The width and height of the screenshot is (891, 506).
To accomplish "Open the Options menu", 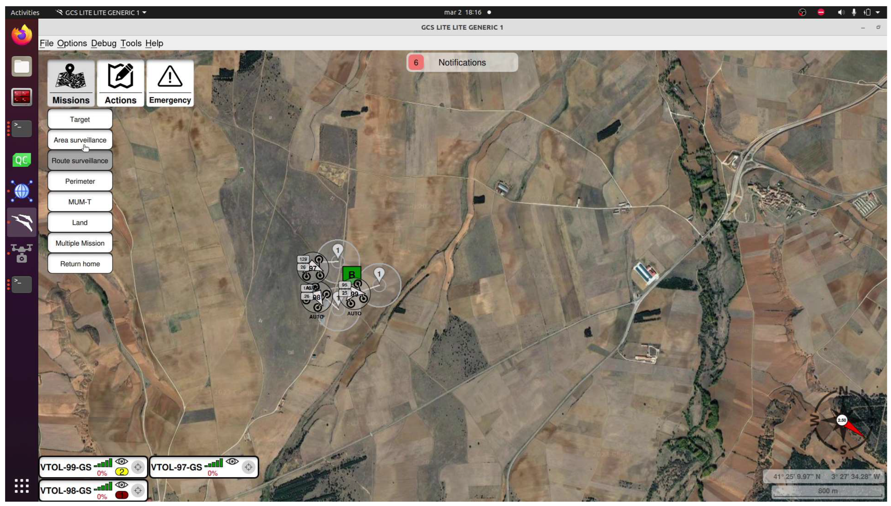I will [x=72, y=43].
